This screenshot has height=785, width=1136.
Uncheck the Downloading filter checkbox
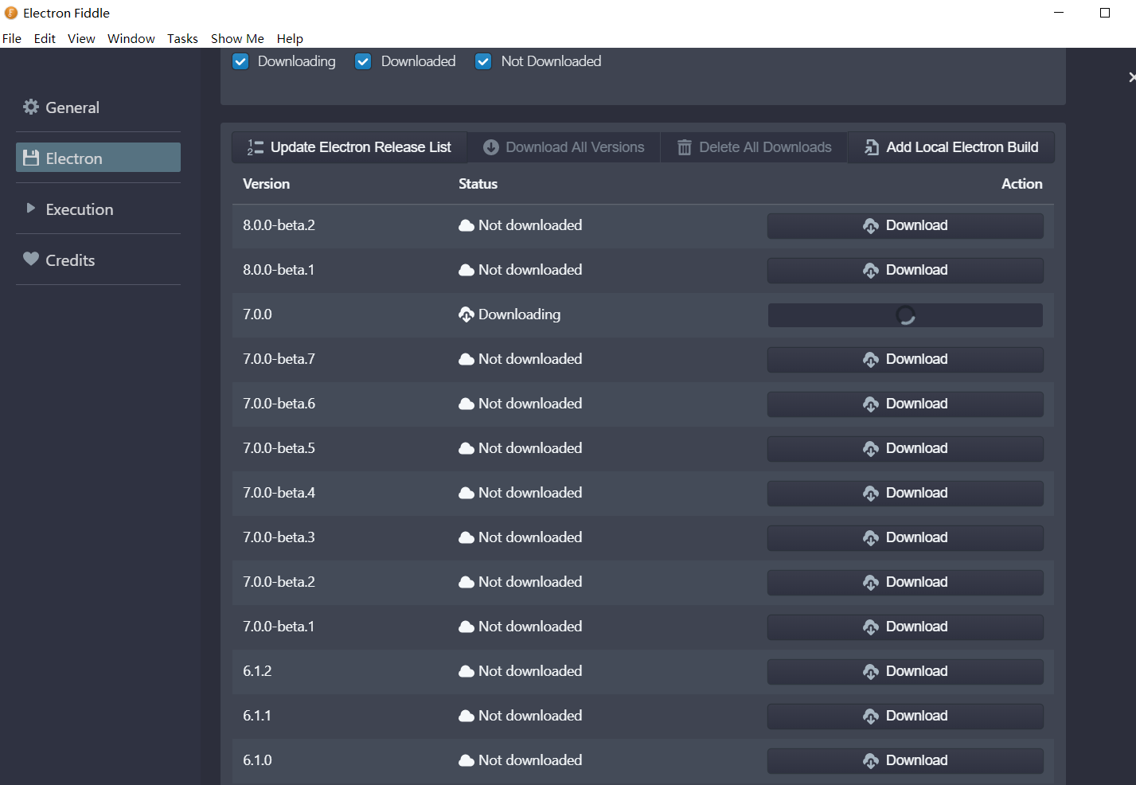pos(240,61)
